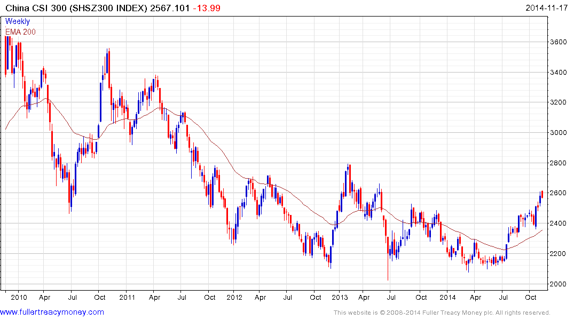
Task: Click the red change value -13.99
Action: [207, 8]
